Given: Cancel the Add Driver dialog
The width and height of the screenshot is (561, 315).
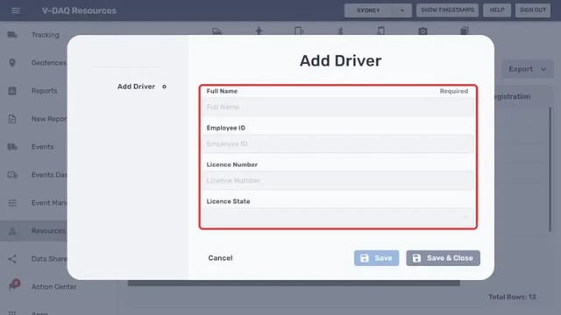Looking at the screenshot, I should (220, 258).
